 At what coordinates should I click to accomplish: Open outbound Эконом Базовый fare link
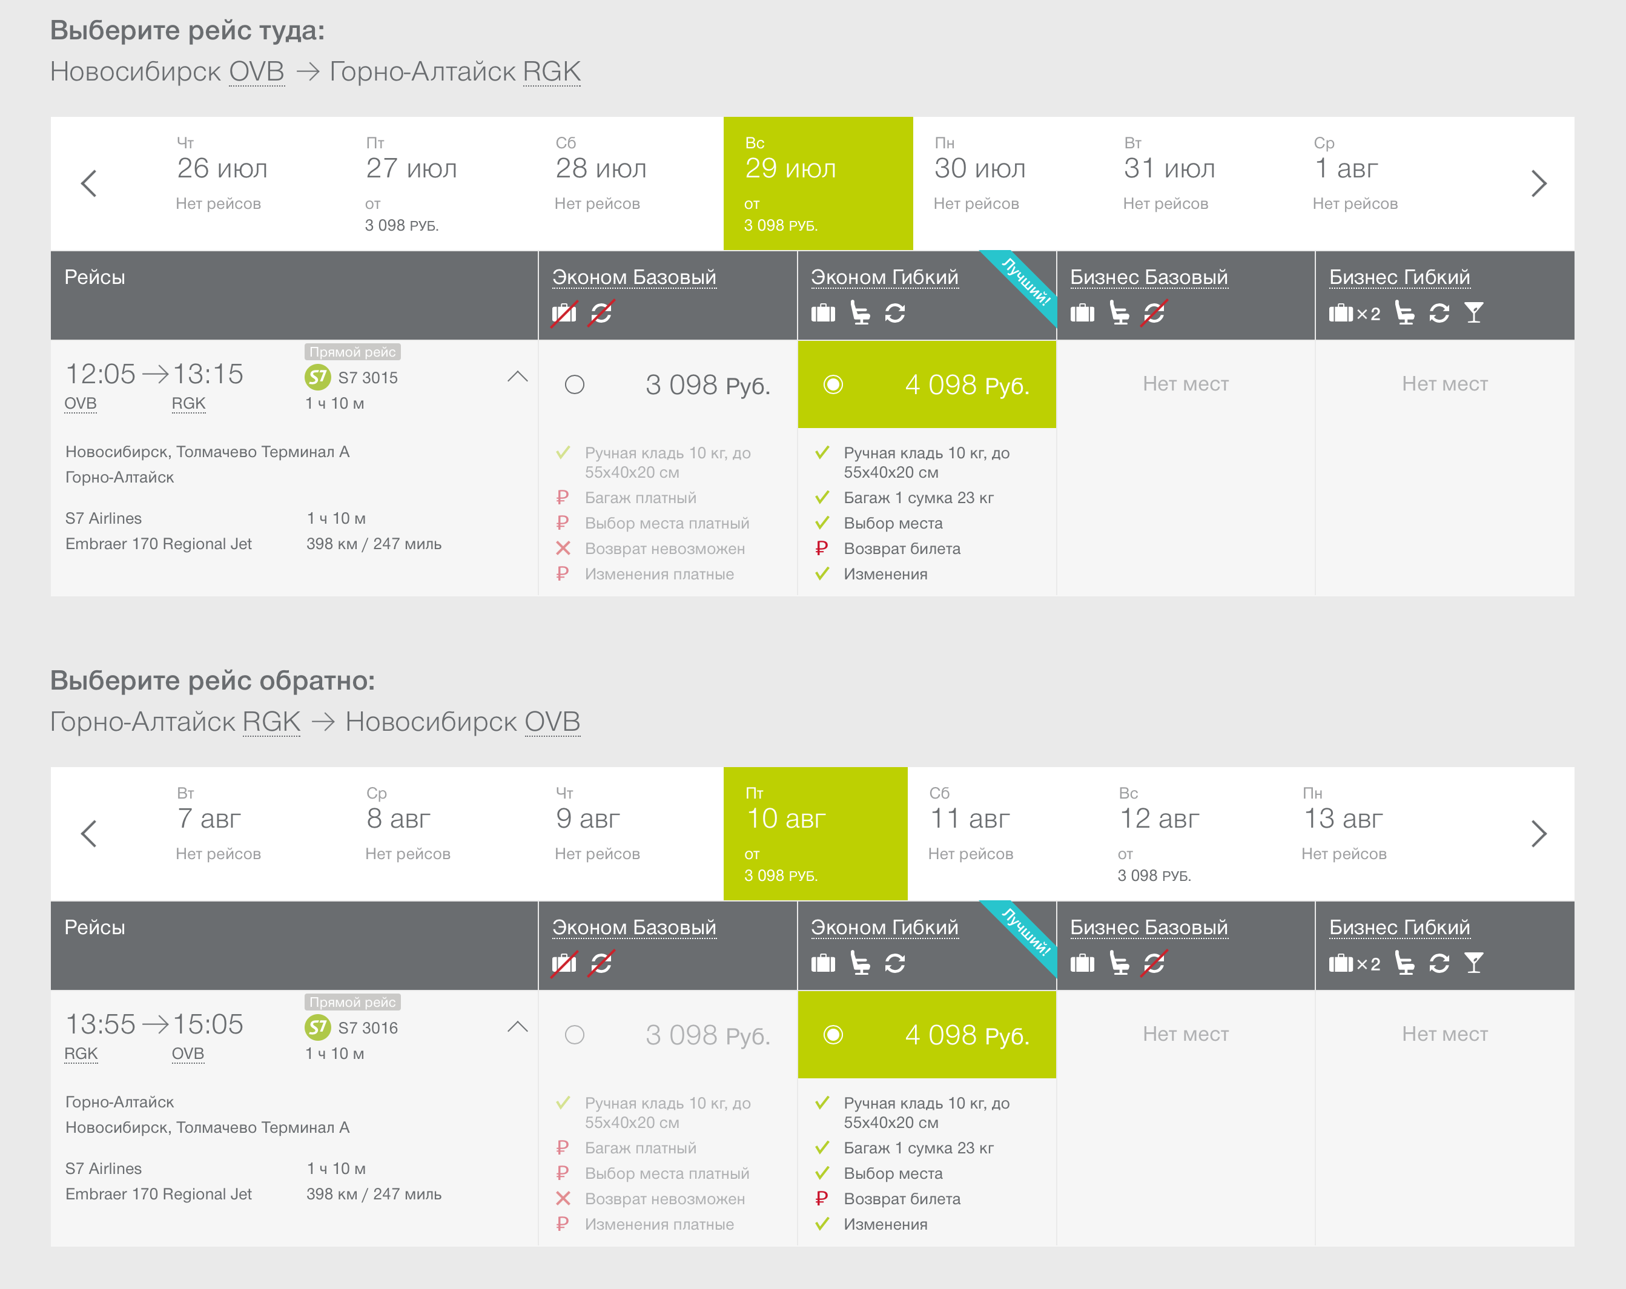point(634,277)
